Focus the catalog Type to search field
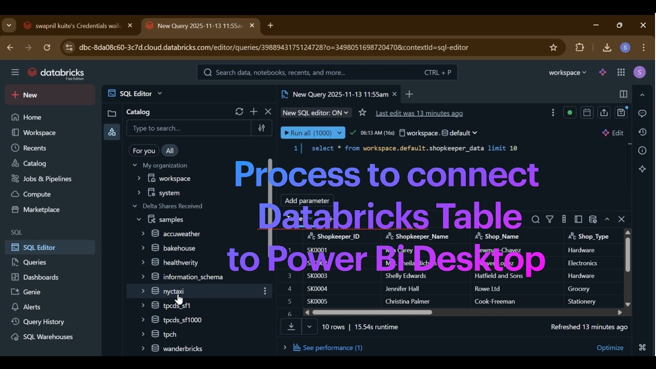 tap(189, 128)
